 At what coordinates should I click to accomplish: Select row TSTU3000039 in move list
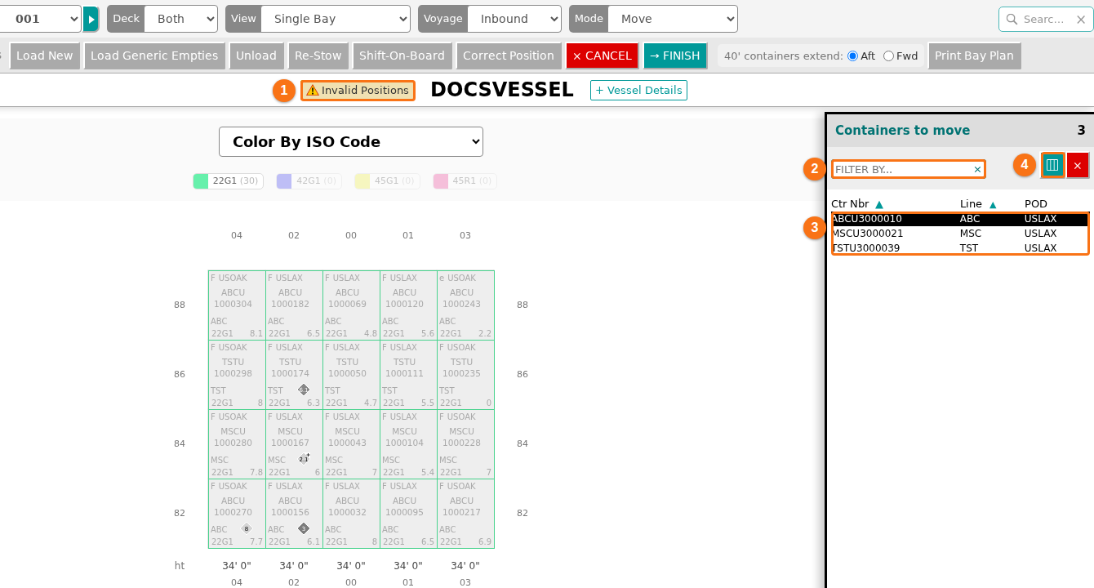tap(960, 247)
